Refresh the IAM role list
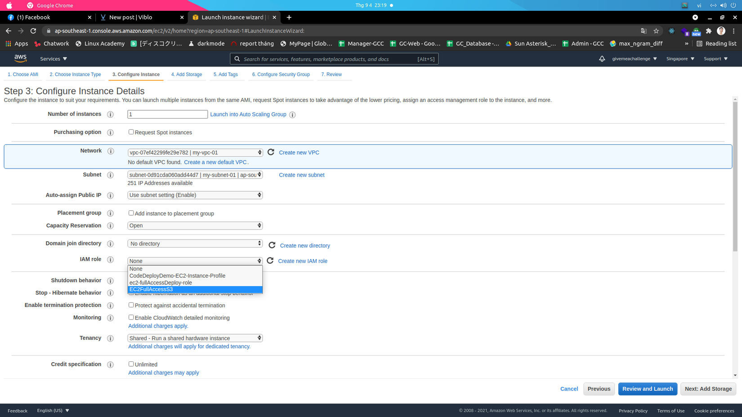Screen dimensions: 742x417 coord(270,261)
